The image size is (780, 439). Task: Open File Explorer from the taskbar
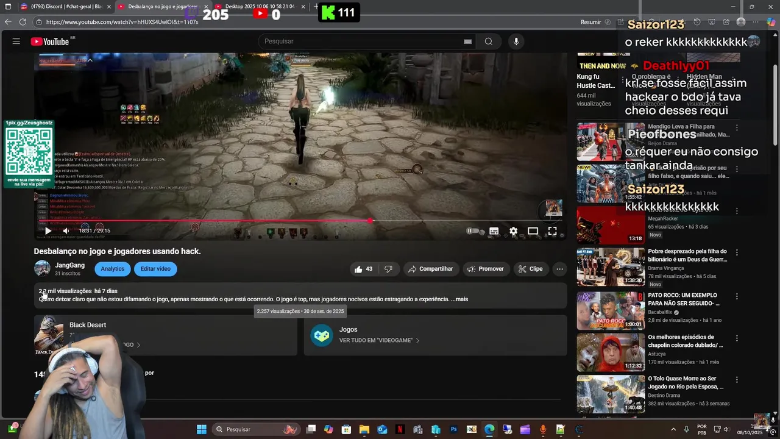(364, 429)
